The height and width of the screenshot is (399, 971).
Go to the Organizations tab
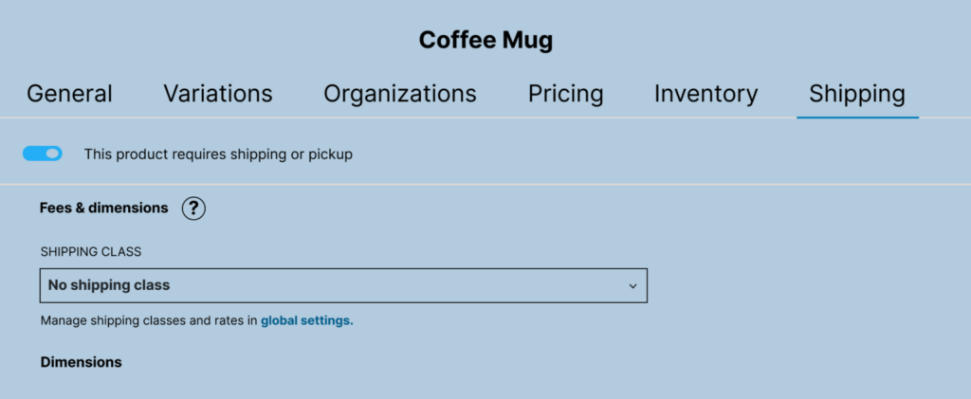(399, 94)
